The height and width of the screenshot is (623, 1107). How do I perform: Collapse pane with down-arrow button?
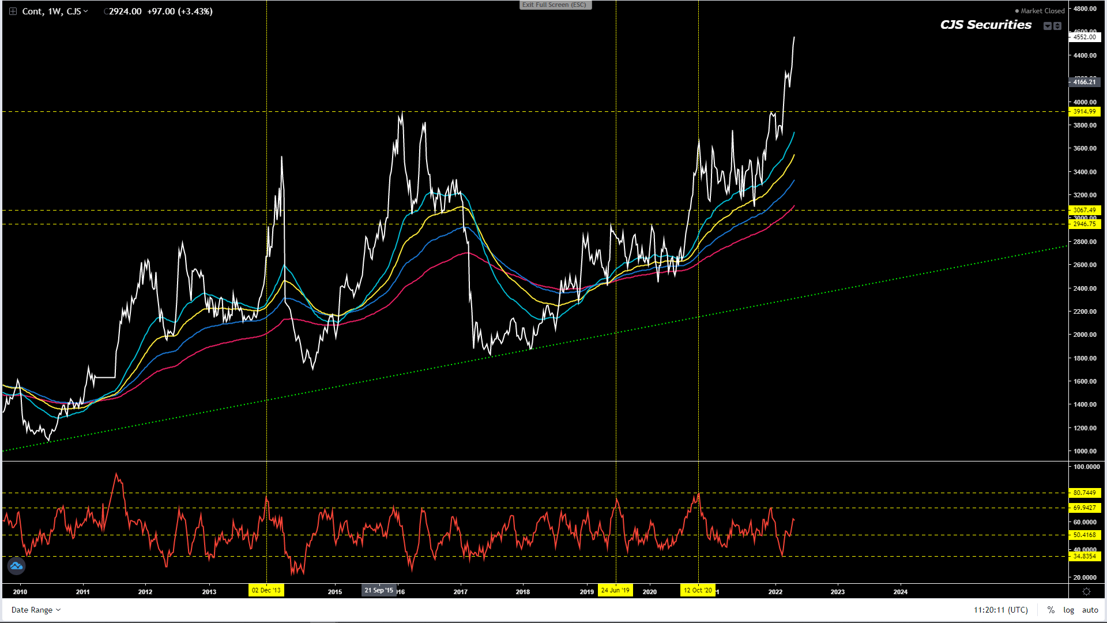(1048, 26)
